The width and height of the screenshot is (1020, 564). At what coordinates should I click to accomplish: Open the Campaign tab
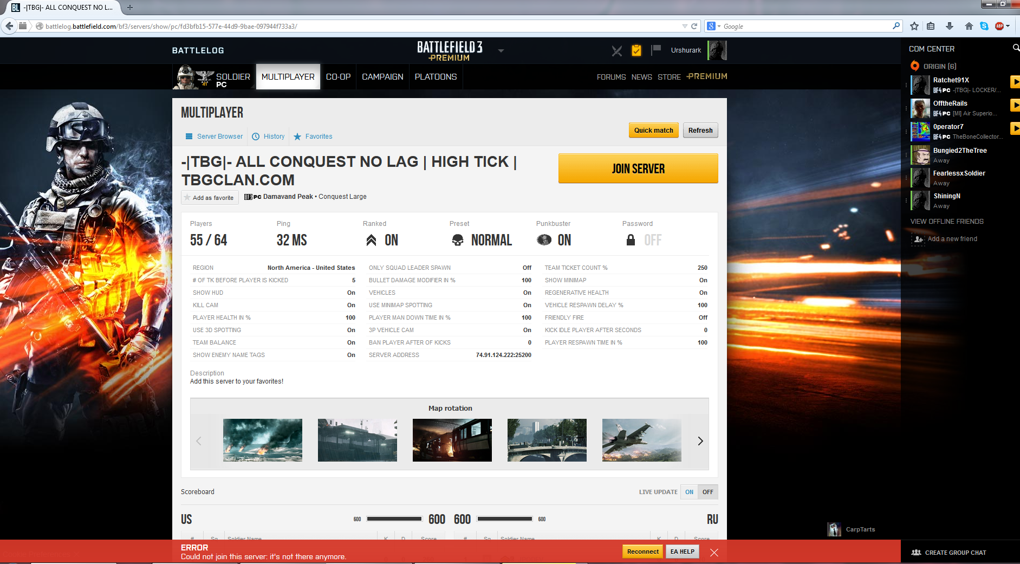[382, 77]
